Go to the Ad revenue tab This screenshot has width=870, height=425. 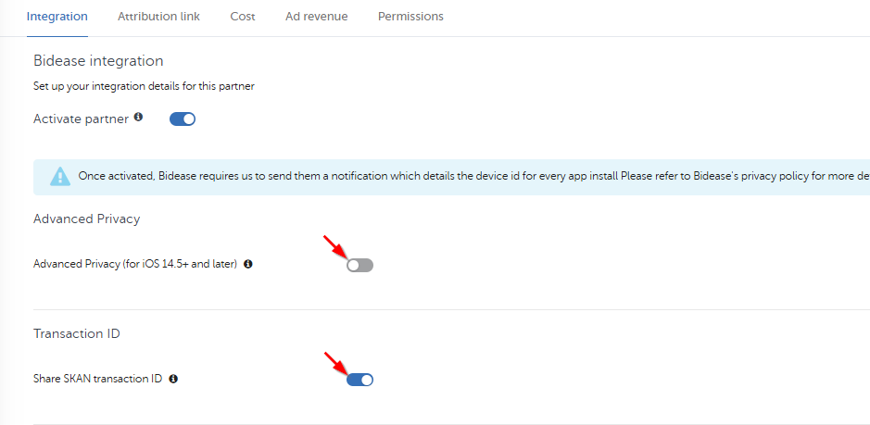coord(316,17)
